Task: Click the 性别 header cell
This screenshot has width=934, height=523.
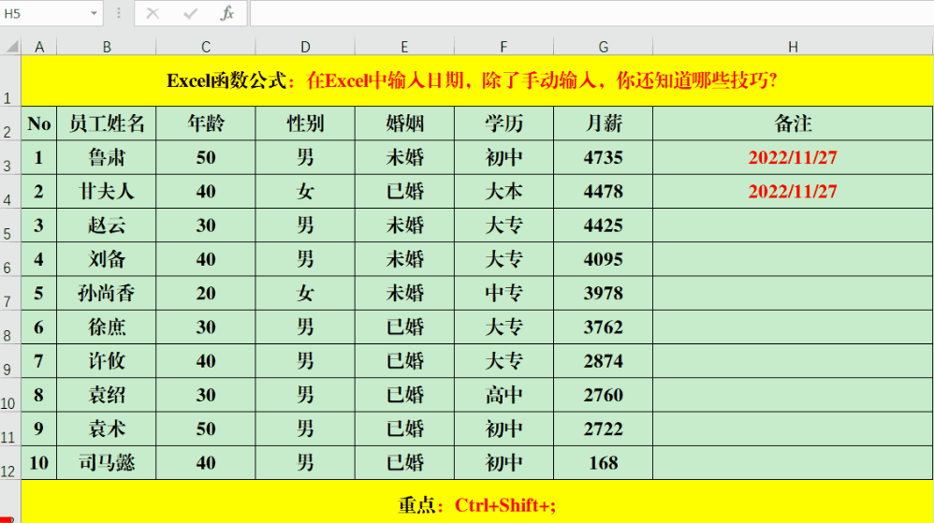Action: (305, 123)
